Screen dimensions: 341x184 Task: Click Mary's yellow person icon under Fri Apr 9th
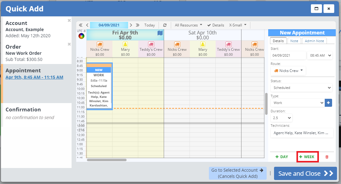tap(125, 44)
